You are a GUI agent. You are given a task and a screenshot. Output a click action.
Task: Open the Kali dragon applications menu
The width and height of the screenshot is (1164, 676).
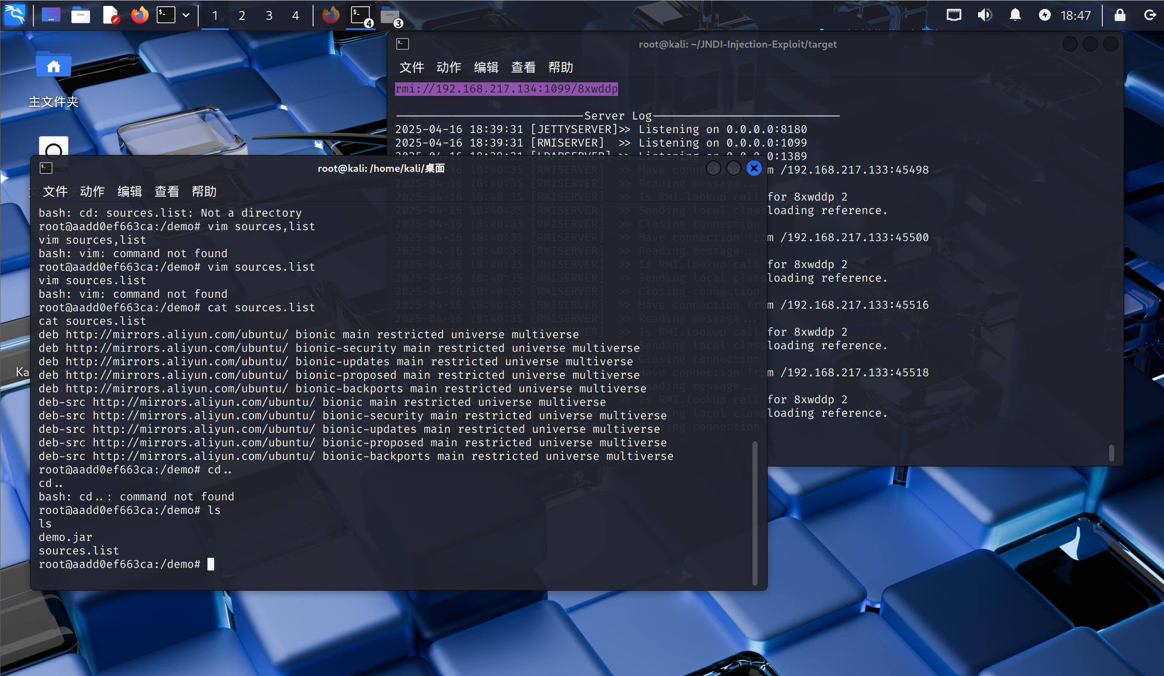tap(15, 15)
